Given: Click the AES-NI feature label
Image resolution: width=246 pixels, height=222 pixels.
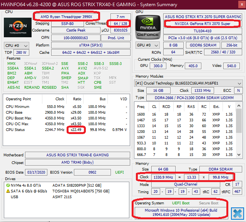Looking at the screenshot, I should coord(13,88).
